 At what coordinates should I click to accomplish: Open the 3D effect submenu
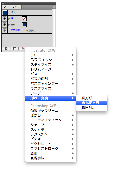click(51, 55)
